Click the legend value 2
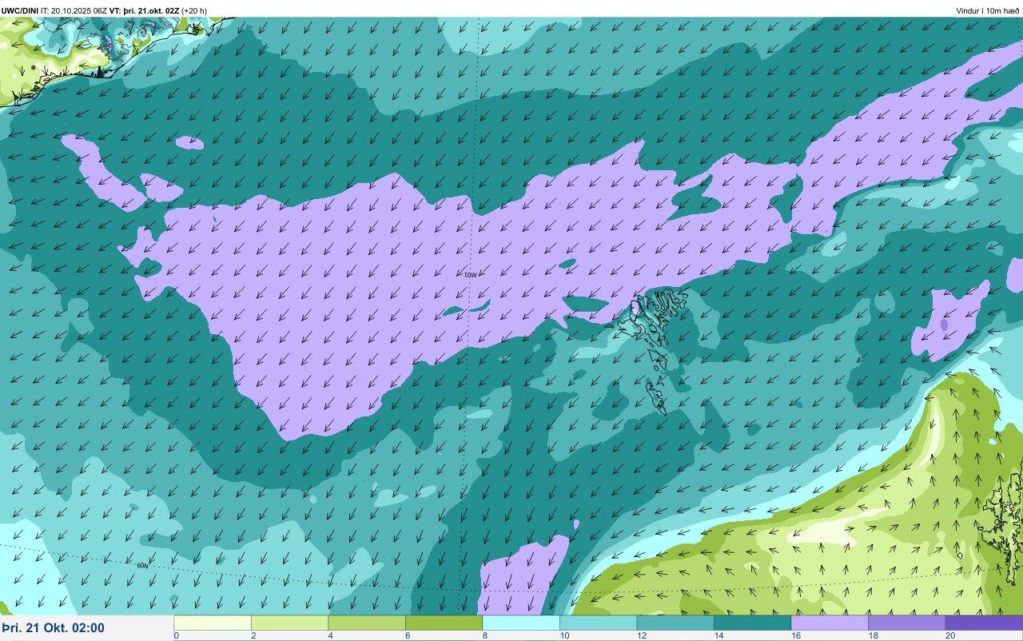 point(253,635)
